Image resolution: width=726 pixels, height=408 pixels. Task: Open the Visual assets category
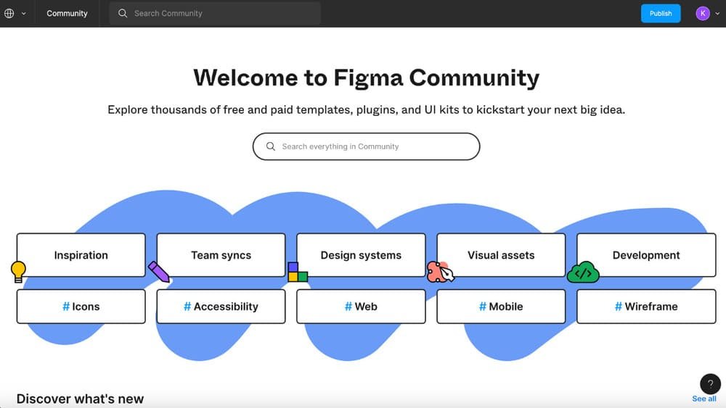coord(501,255)
